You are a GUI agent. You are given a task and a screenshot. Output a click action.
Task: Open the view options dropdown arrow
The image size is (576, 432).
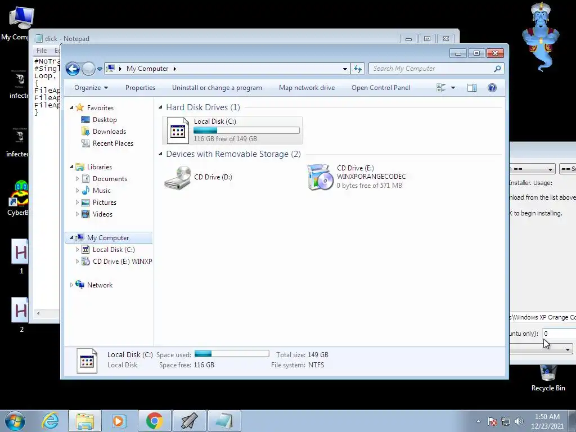pyautogui.click(x=453, y=88)
